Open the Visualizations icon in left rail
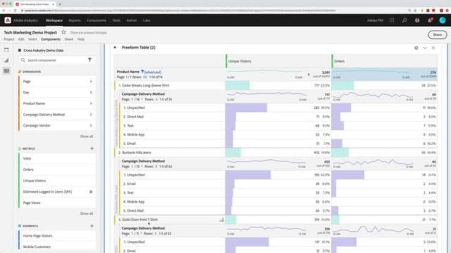The image size is (451, 253). [x=7, y=60]
